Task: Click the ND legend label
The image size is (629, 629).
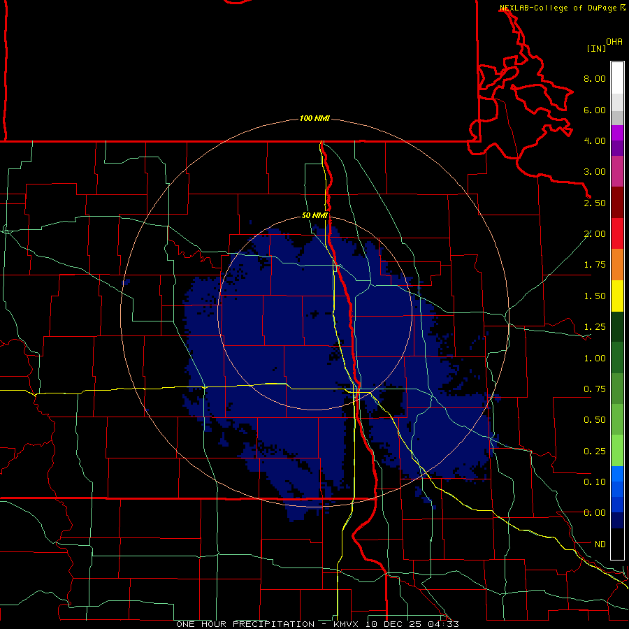Action: click(x=600, y=544)
